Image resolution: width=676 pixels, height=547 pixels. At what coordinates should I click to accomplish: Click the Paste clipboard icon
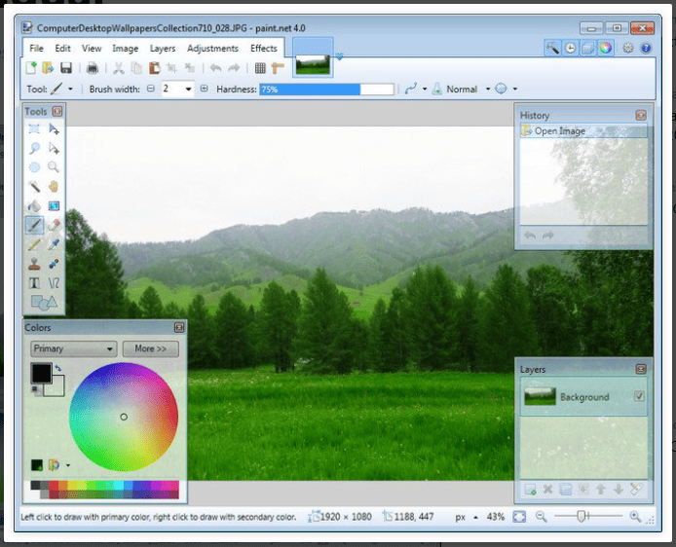154,67
